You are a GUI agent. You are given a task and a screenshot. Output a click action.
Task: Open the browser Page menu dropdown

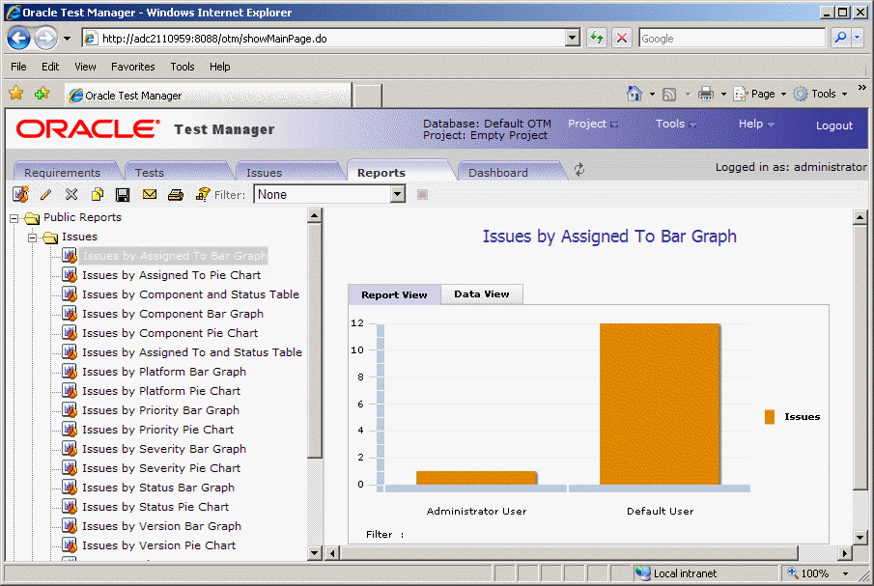[x=783, y=95]
